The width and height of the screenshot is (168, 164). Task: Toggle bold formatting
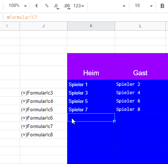tap(162, 6)
